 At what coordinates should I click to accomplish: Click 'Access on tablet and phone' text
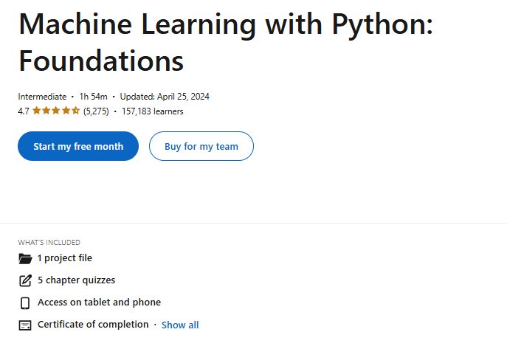100,302
